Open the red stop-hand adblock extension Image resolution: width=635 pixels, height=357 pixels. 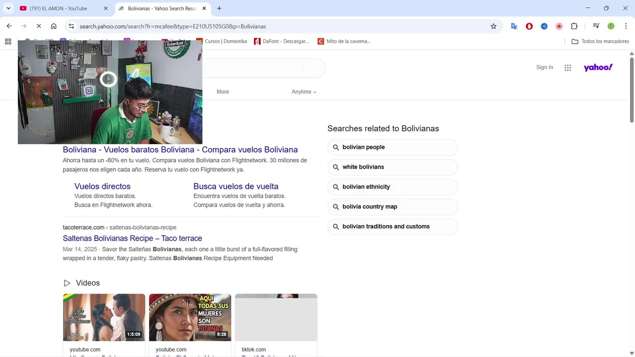(x=529, y=26)
